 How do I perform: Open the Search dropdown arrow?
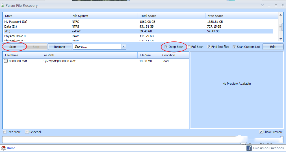[x=124, y=47]
